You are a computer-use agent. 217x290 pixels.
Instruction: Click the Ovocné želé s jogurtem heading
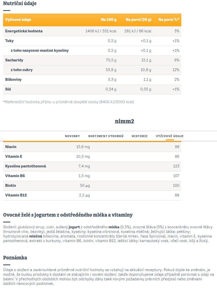click(x=68, y=215)
